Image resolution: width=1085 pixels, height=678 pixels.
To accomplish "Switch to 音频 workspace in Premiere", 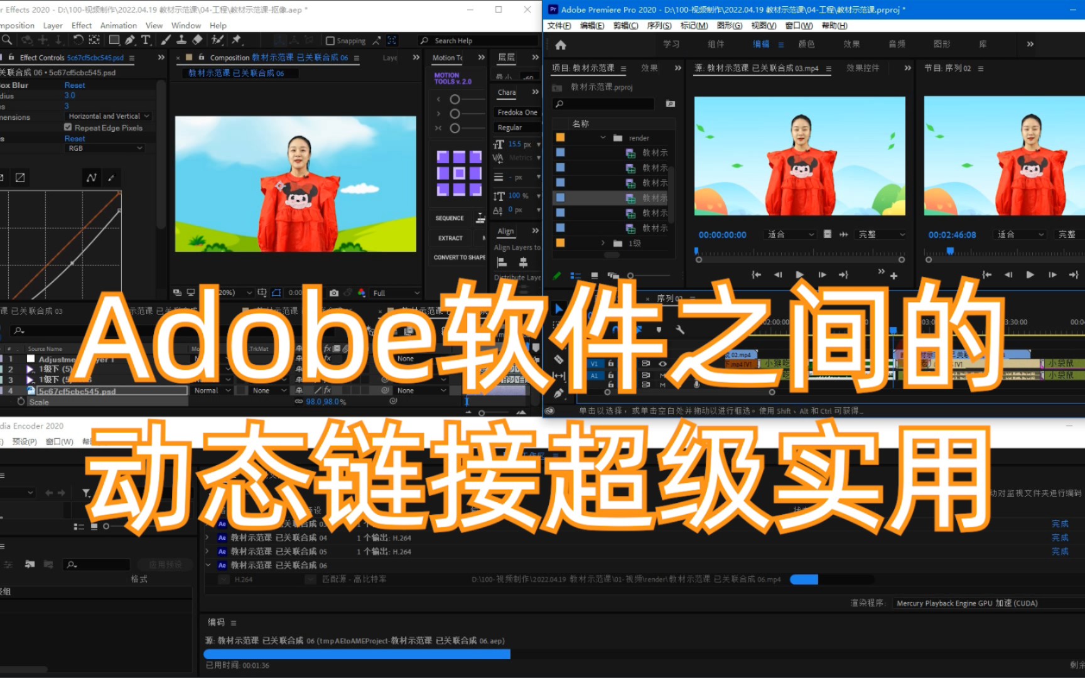I will tap(897, 45).
